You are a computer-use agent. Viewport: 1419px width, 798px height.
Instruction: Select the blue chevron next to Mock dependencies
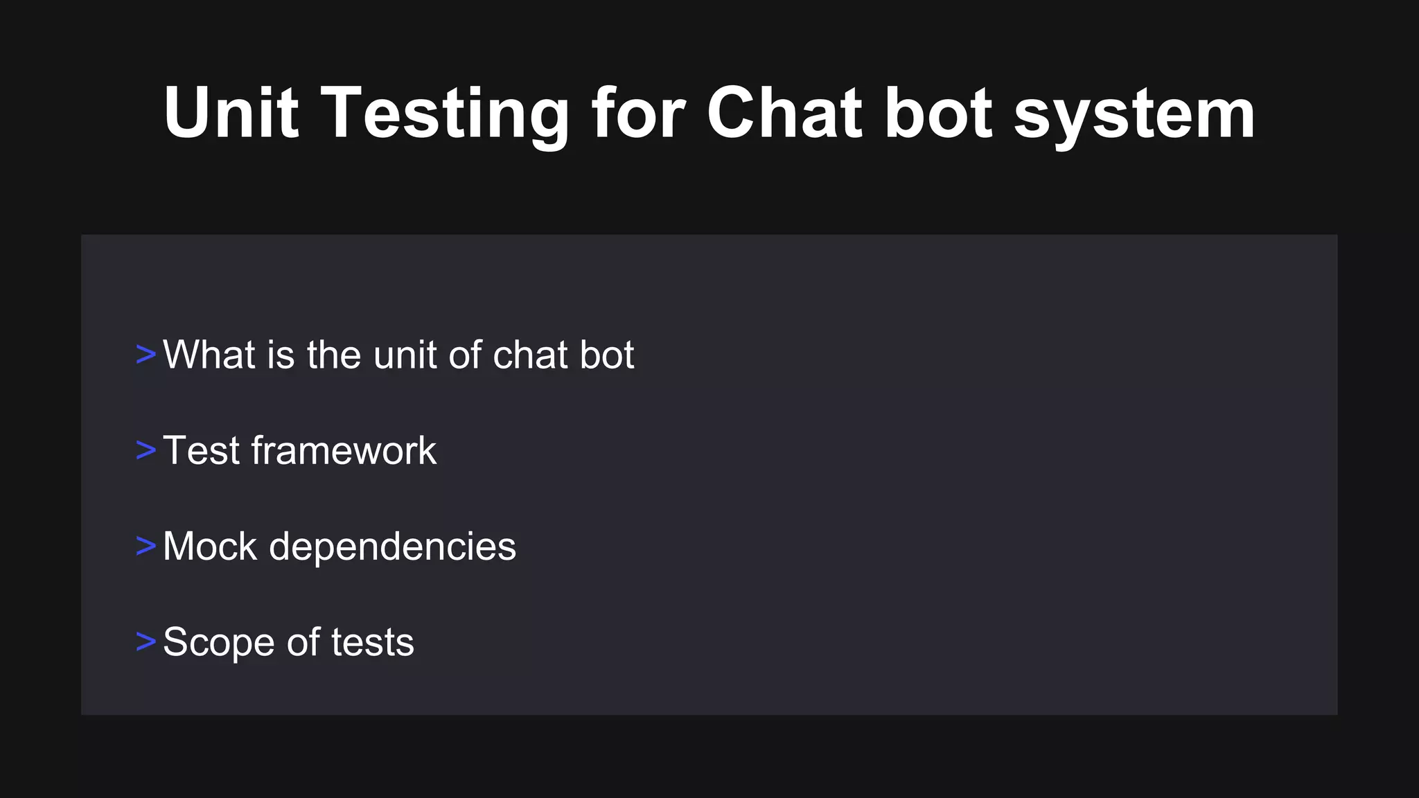tap(146, 546)
